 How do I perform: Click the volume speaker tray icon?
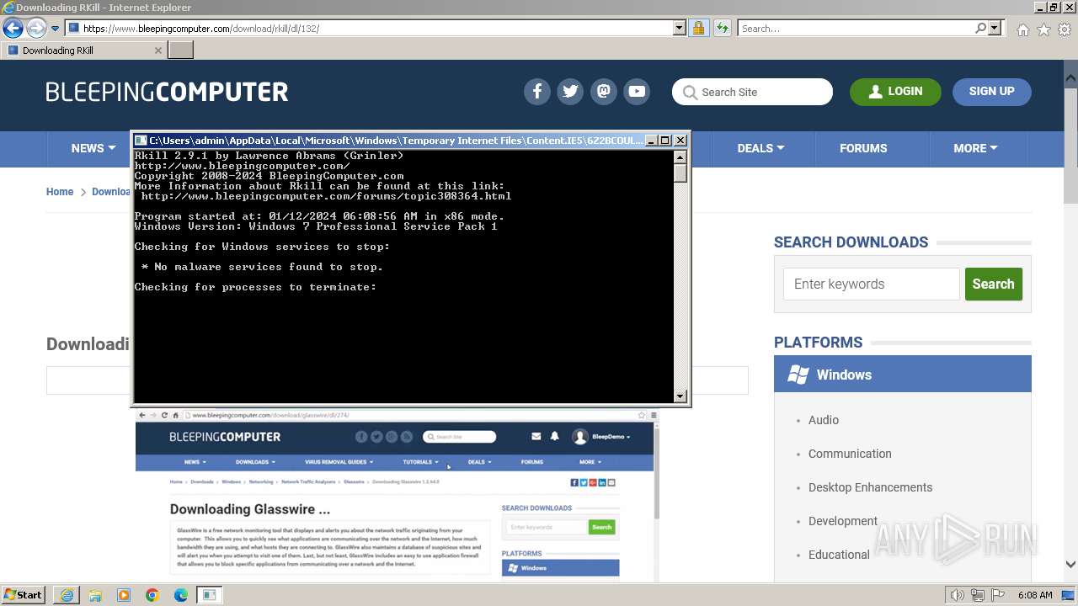click(958, 595)
